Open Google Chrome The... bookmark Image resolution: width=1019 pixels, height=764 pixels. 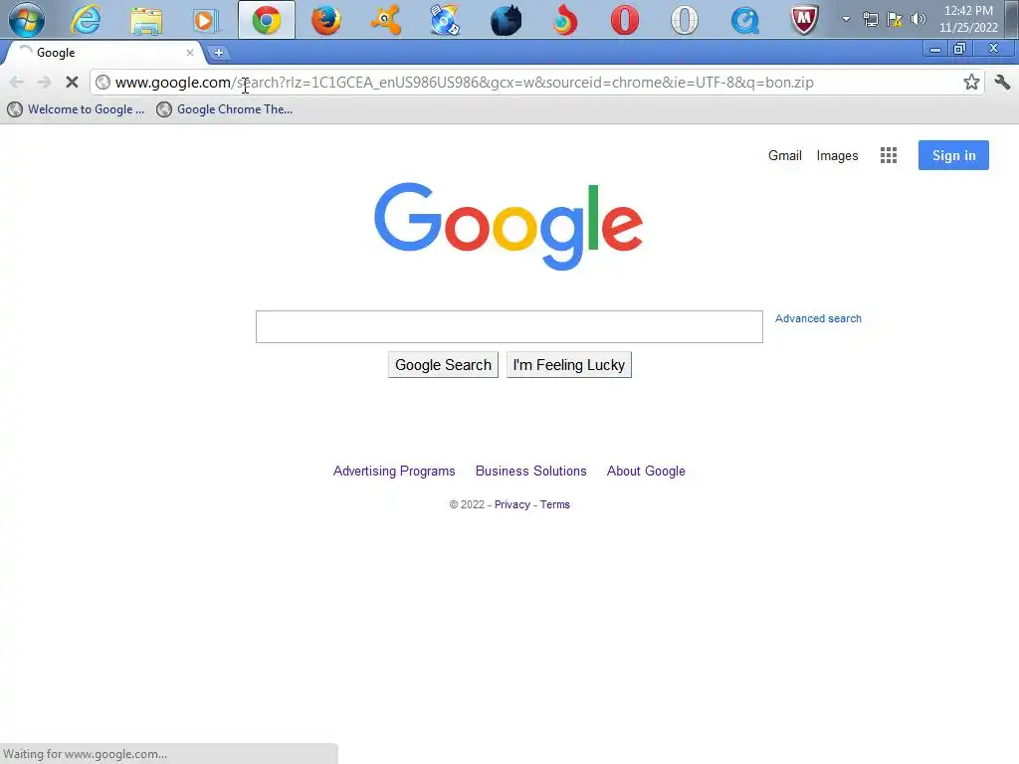tap(225, 109)
